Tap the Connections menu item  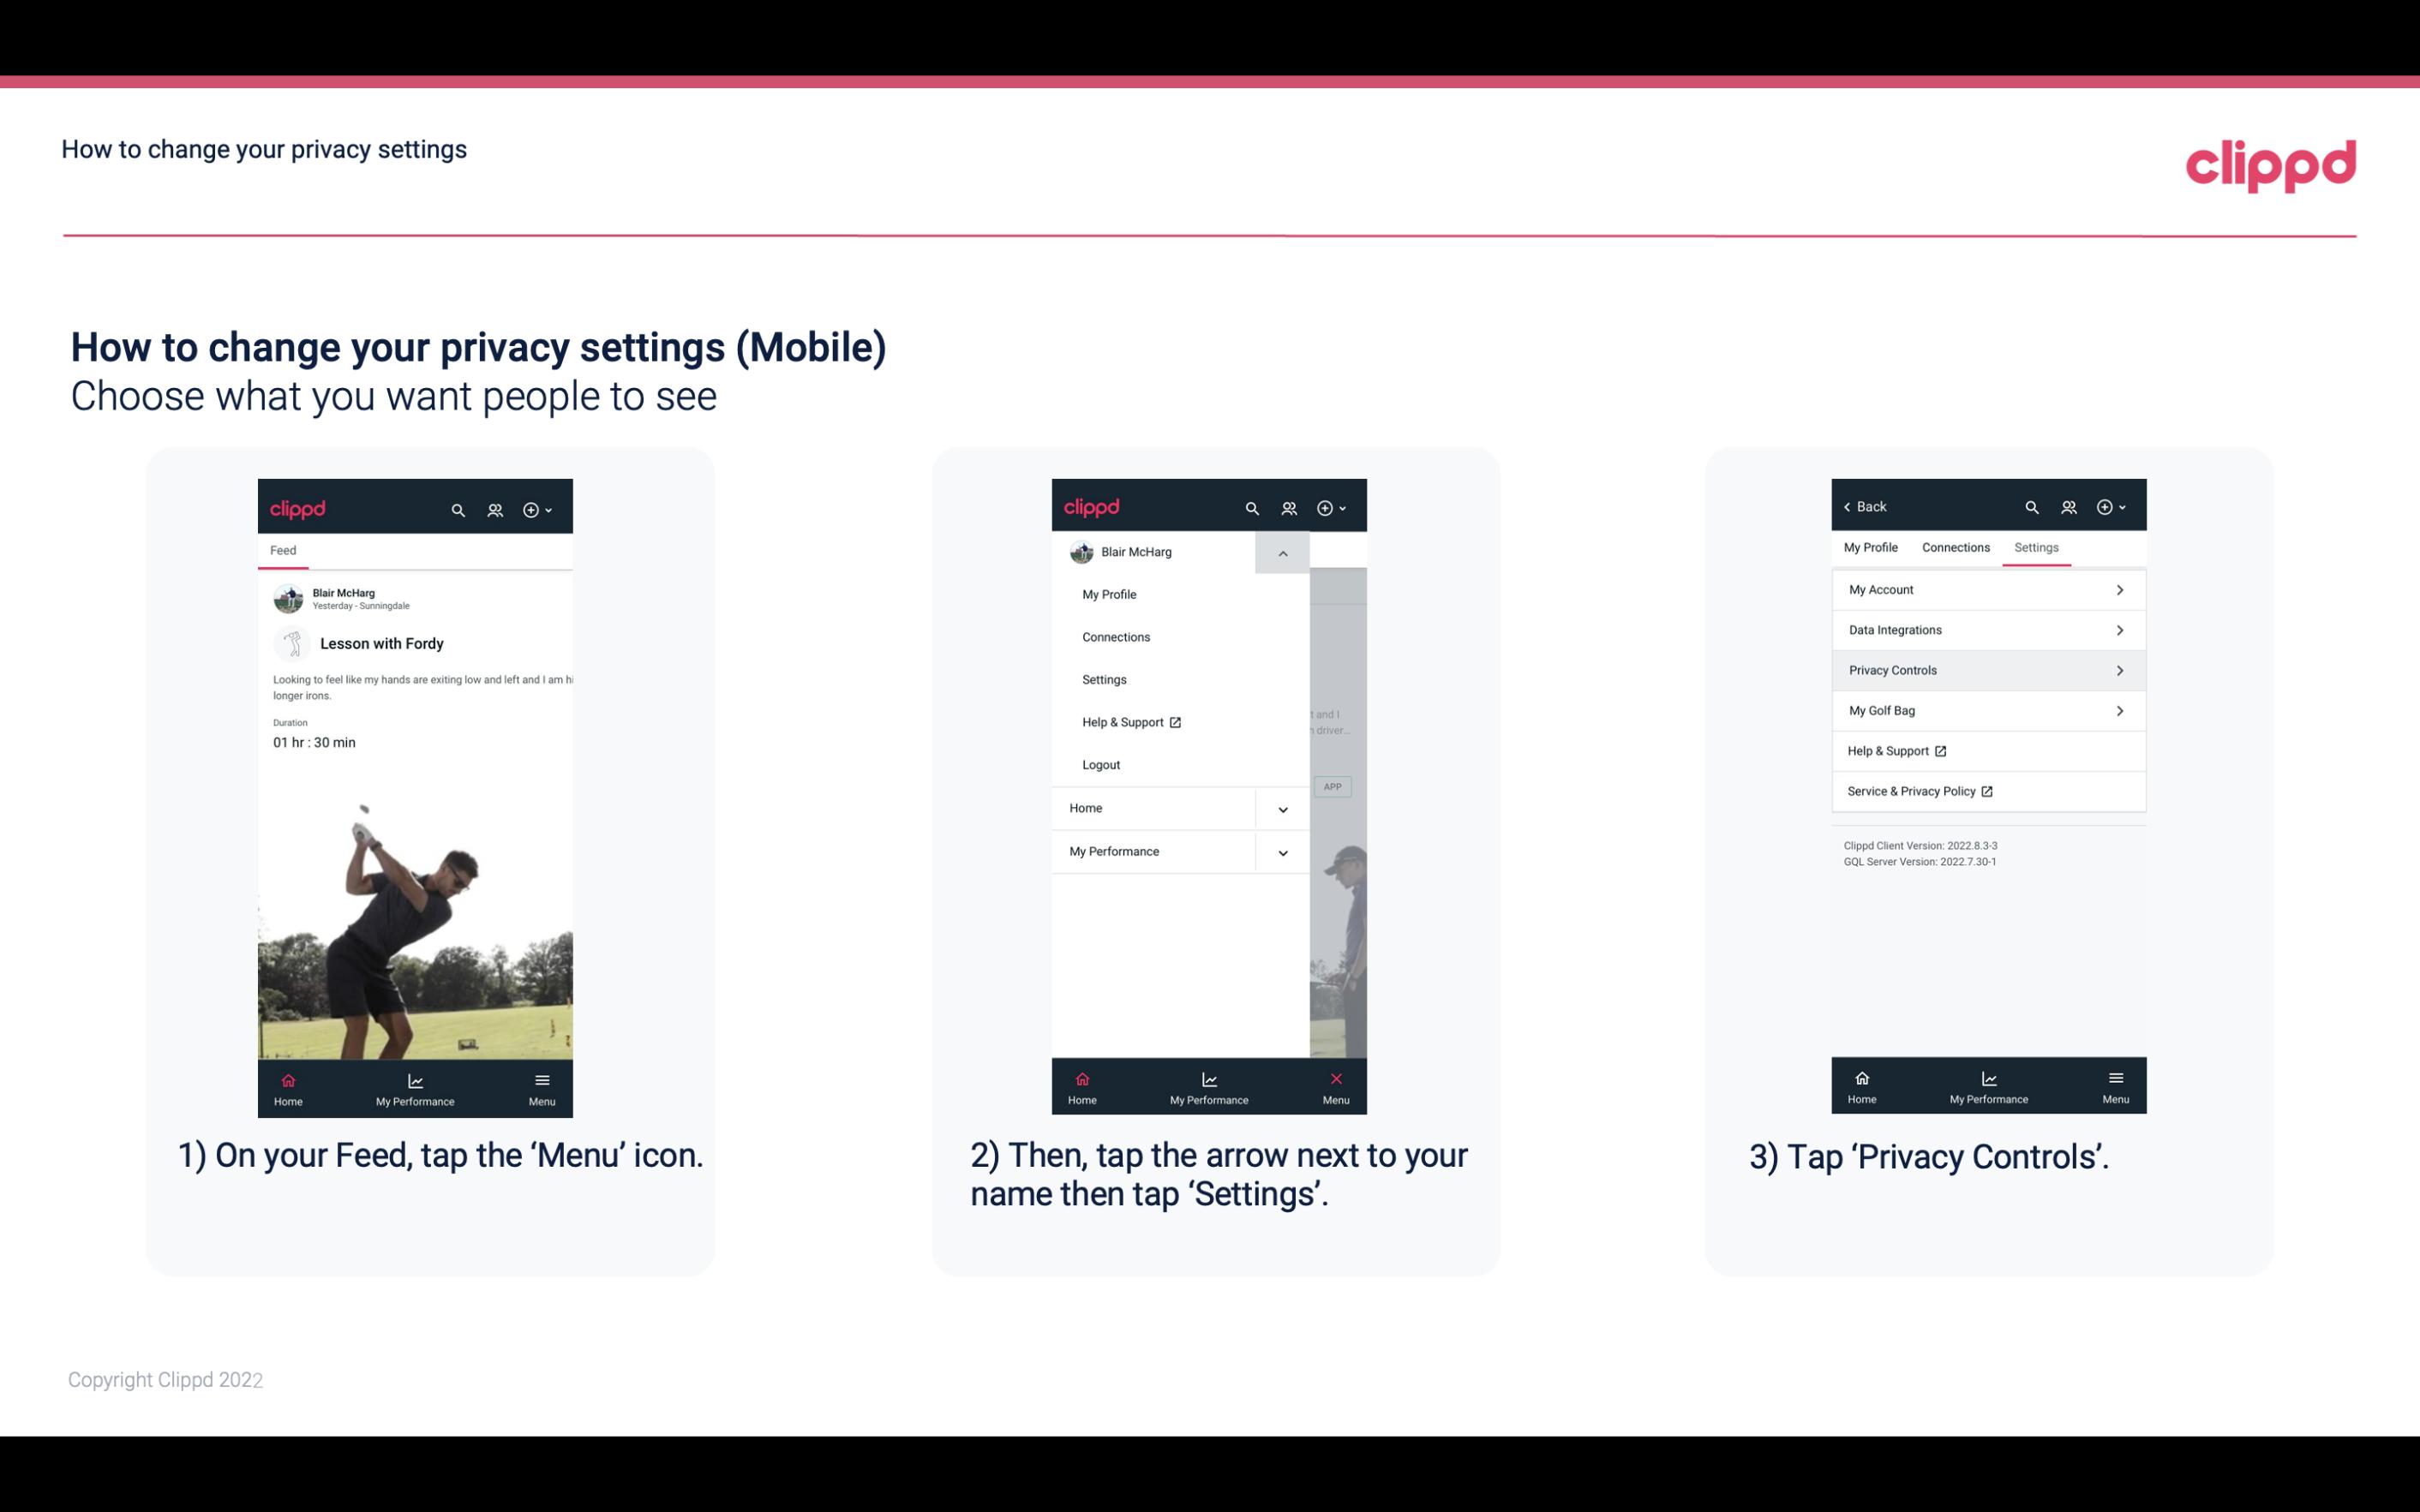1115,636
